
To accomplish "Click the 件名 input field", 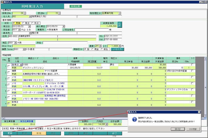I will point(65,43).
